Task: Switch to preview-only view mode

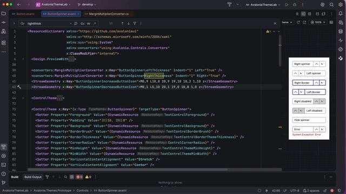Action: click(x=310, y=14)
